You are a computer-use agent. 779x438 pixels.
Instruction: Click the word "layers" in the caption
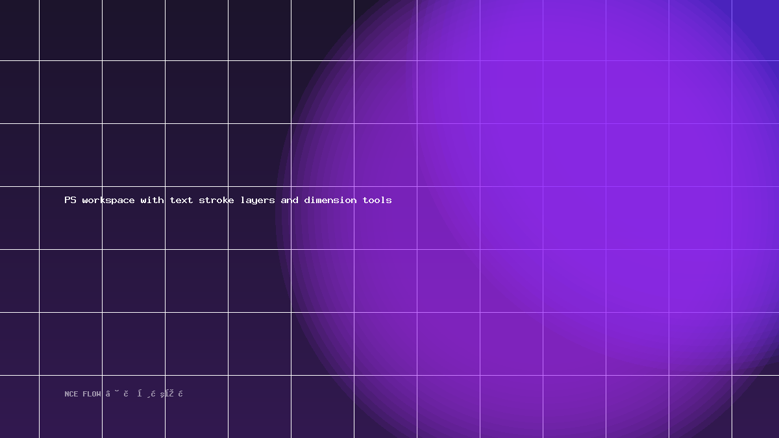(x=258, y=201)
